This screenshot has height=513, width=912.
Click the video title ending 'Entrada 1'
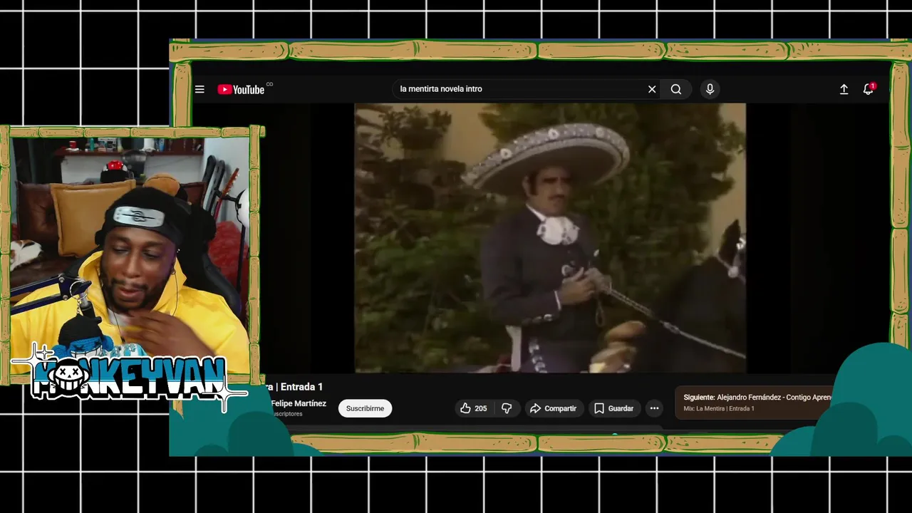294,387
